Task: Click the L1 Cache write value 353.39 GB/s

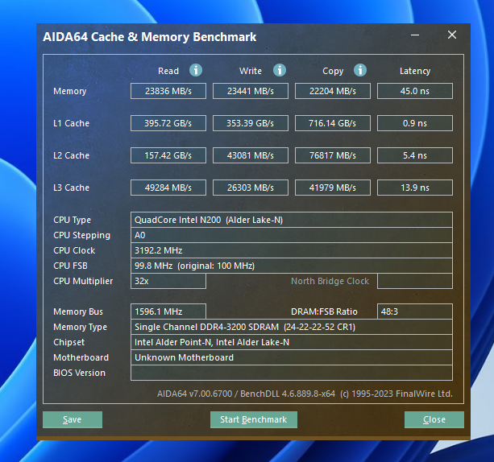Action: click(x=251, y=123)
